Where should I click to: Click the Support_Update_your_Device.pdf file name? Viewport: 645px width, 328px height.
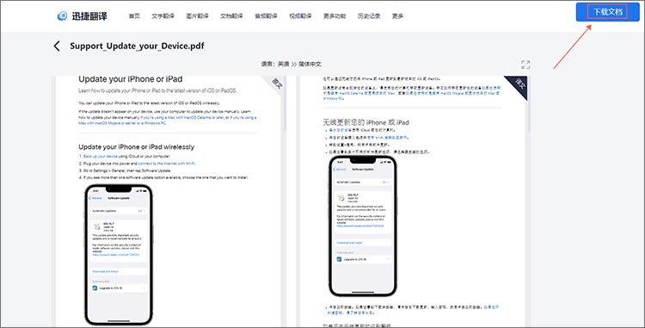coord(137,46)
